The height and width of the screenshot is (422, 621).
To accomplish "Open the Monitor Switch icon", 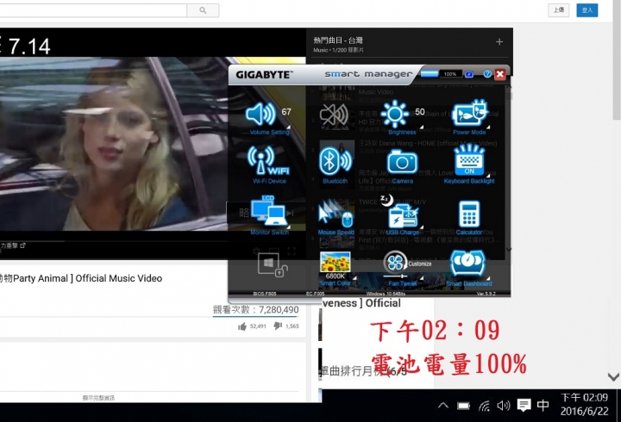I will [269, 211].
